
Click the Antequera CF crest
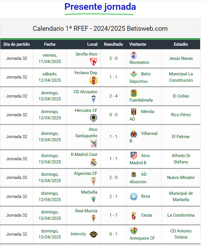134,231
